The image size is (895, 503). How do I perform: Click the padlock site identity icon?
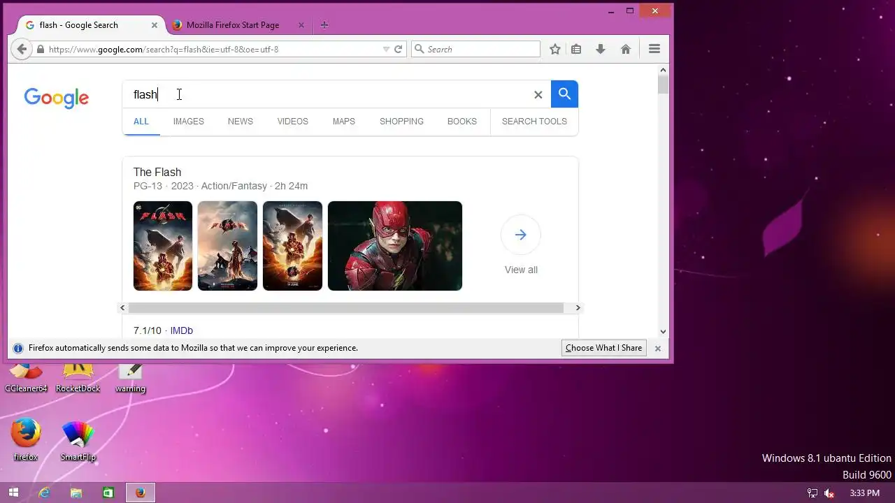41,49
